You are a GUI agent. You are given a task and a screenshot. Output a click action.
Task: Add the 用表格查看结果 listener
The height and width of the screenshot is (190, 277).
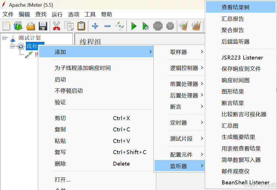241,148
